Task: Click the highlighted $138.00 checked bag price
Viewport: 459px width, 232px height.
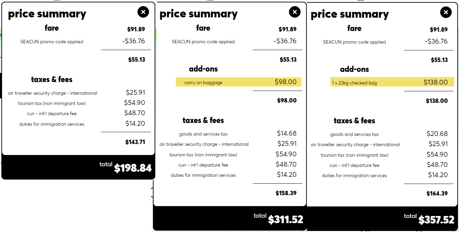Action: tap(436, 82)
